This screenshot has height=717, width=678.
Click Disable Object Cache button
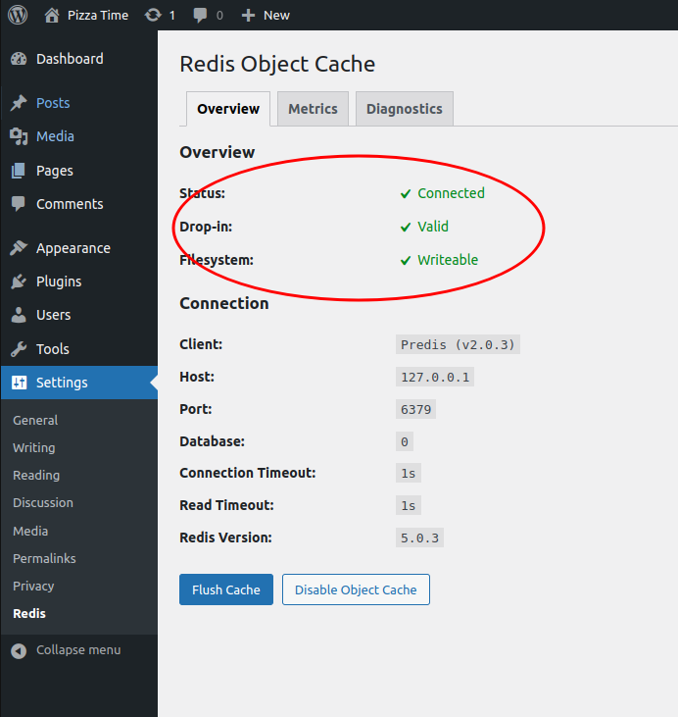pos(356,589)
